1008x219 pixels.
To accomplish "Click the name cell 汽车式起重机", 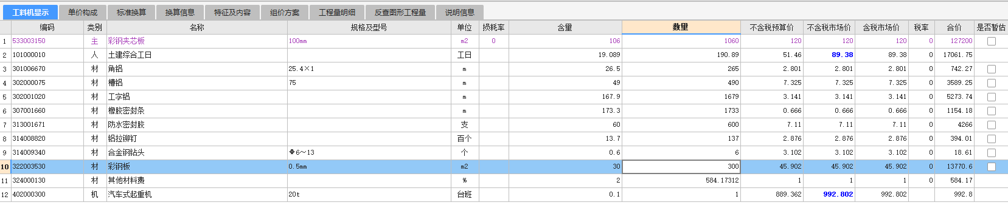I will tap(197, 195).
